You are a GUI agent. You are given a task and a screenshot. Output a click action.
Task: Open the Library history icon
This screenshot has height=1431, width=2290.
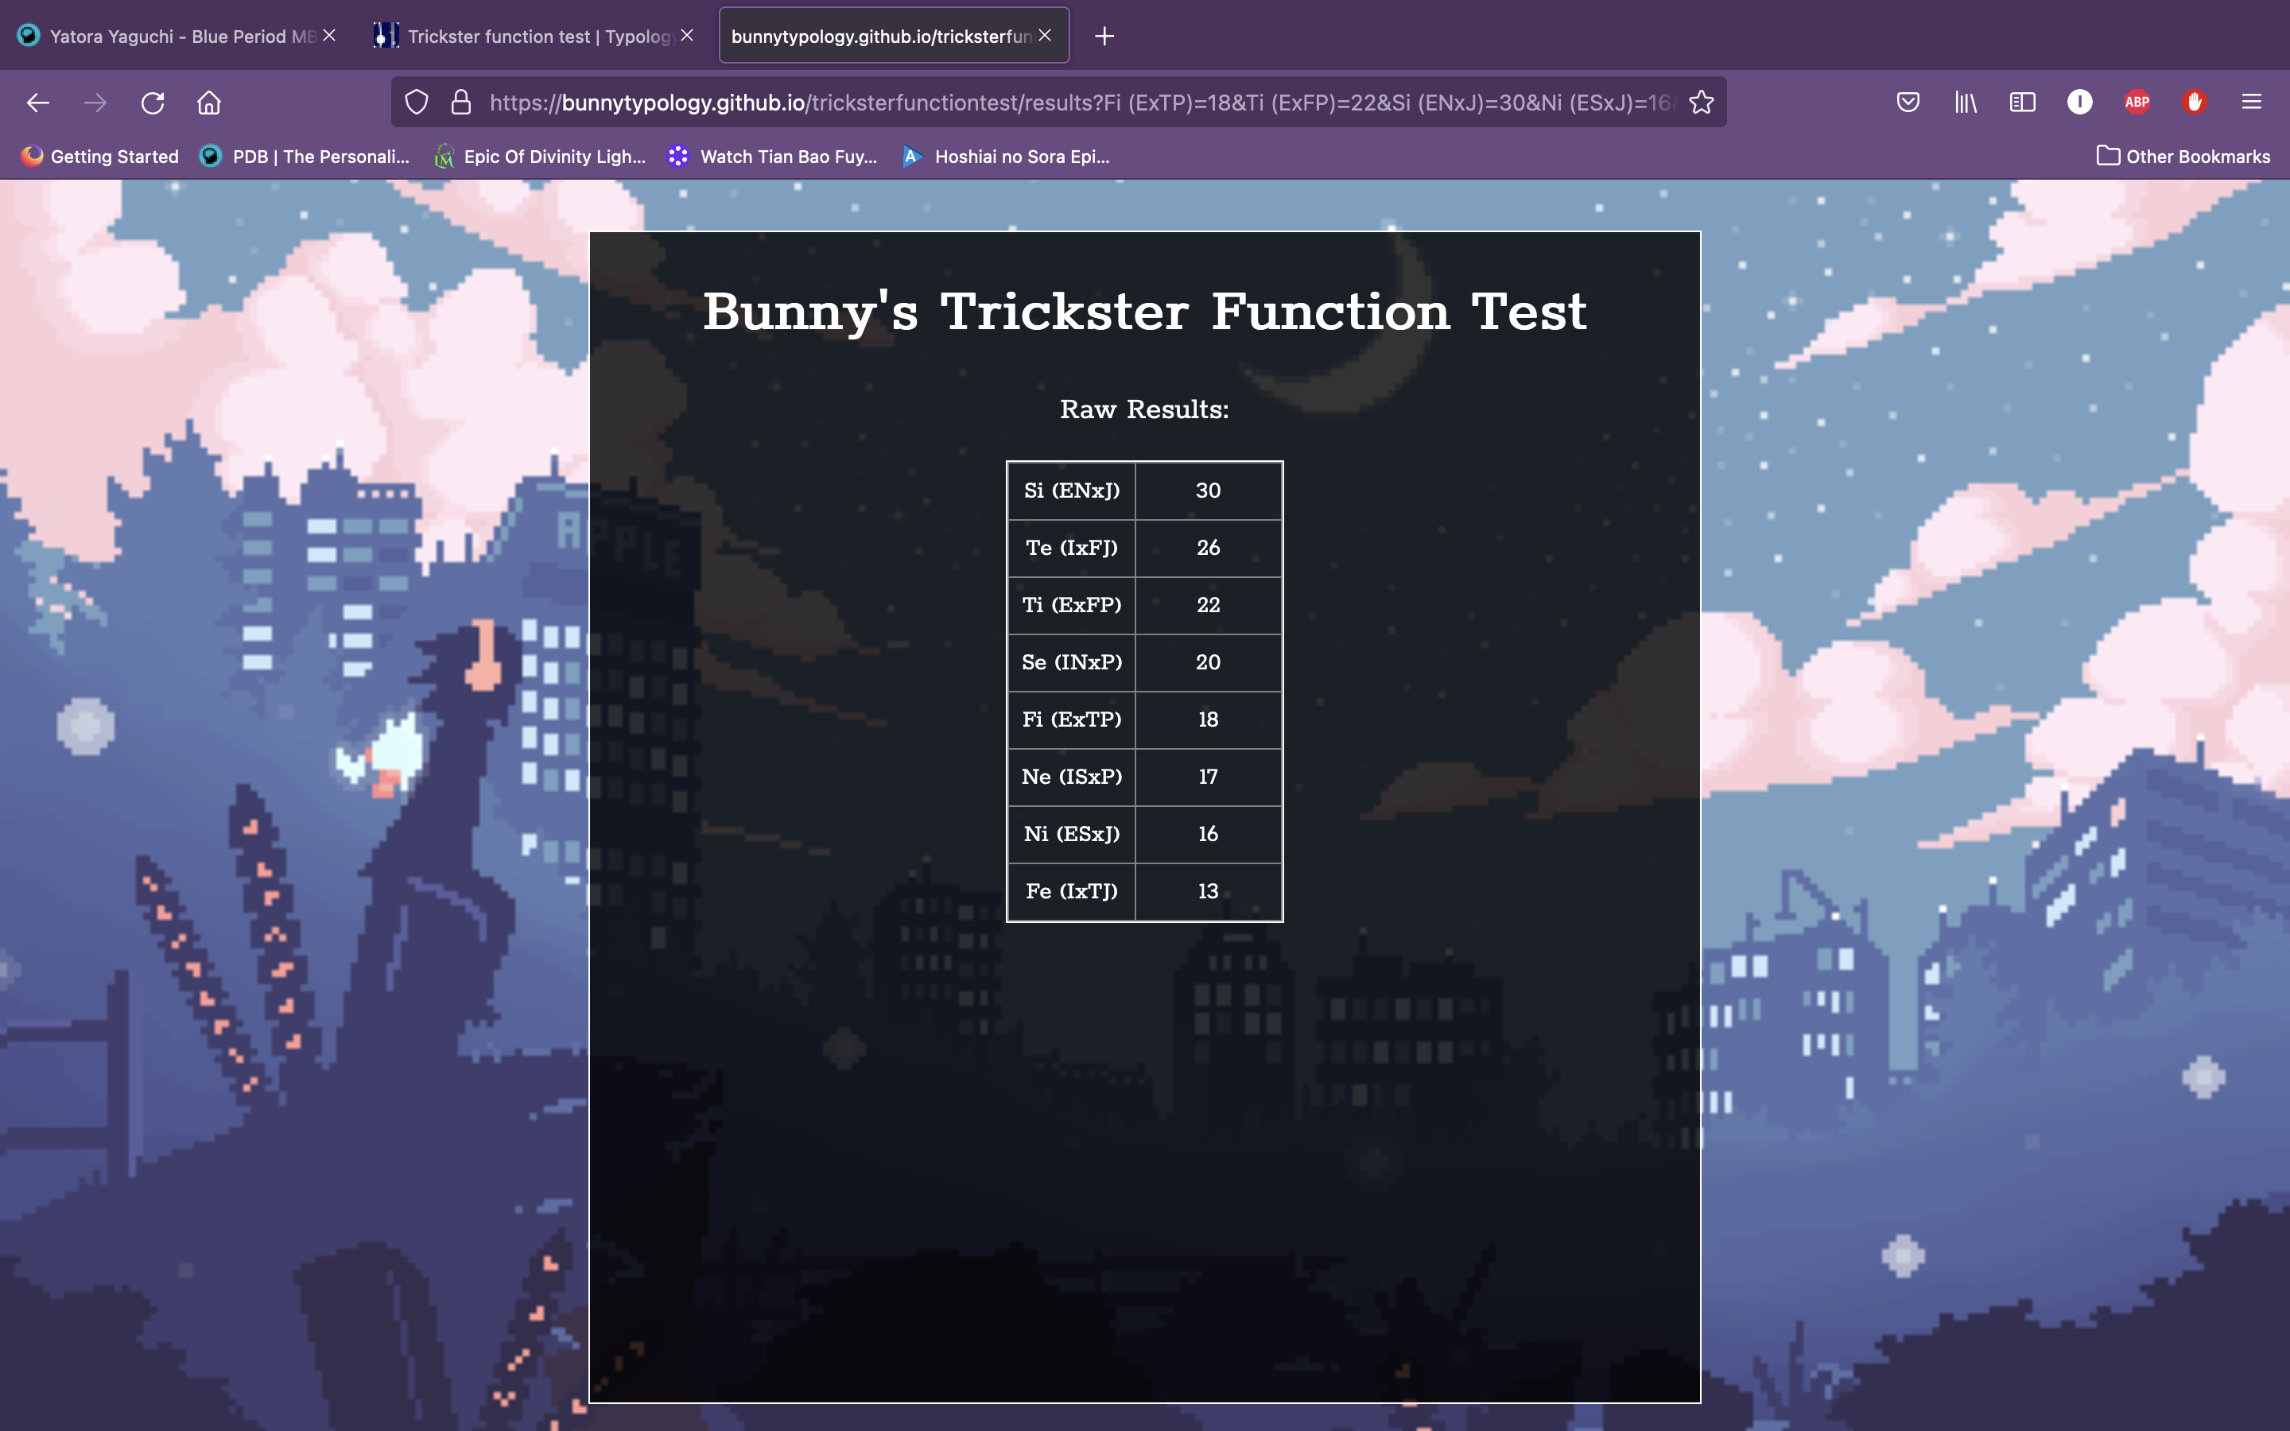[x=1966, y=103]
